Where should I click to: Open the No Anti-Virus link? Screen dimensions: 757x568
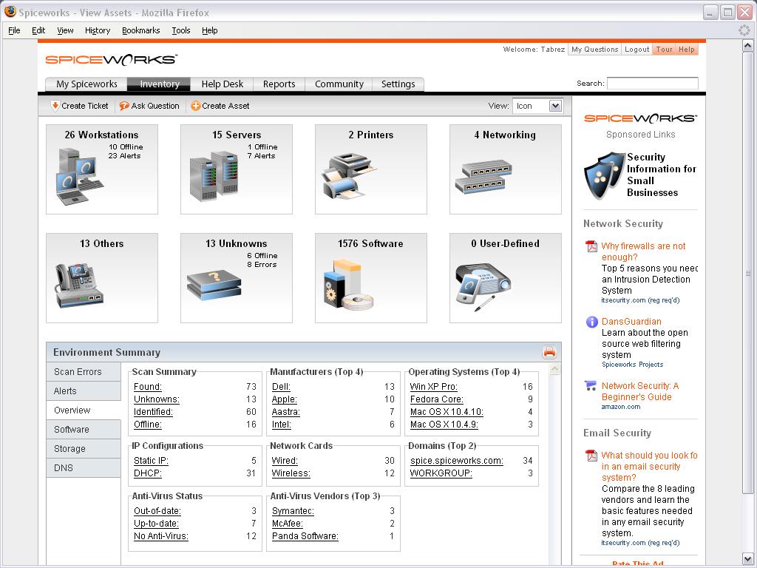click(160, 536)
